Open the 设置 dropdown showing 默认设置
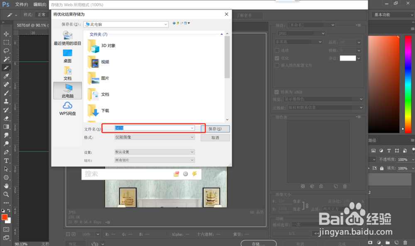 [154, 152]
